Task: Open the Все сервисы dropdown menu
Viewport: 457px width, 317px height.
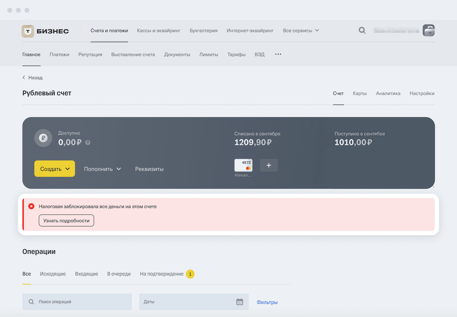Action: (301, 31)
